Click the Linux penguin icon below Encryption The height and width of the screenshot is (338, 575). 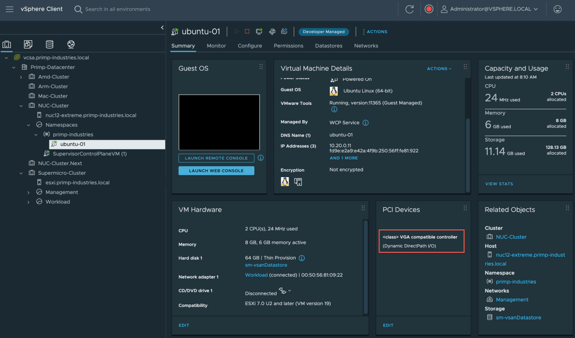[x=285, y=182]
